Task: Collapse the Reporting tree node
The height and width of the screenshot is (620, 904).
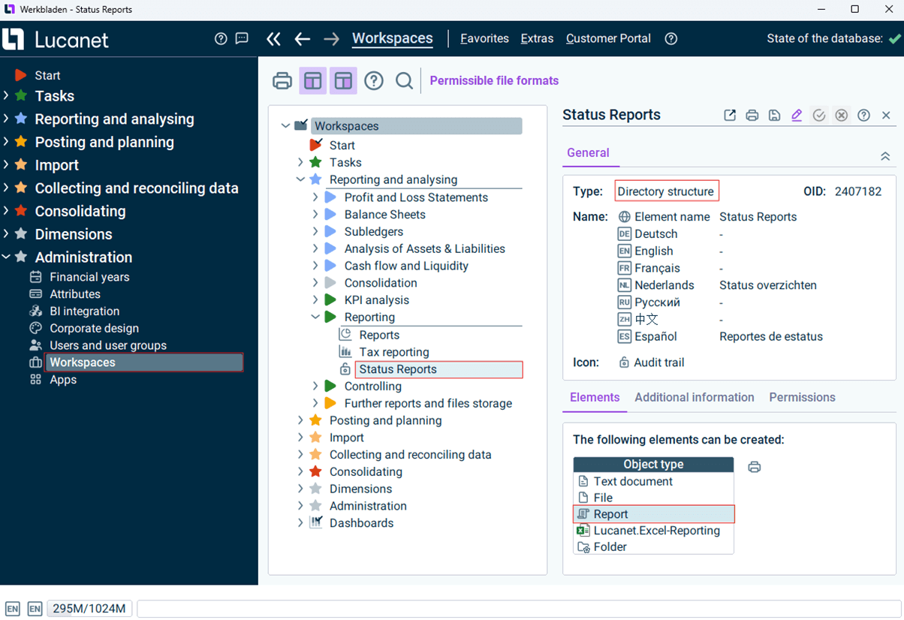Action: (315, 318)
